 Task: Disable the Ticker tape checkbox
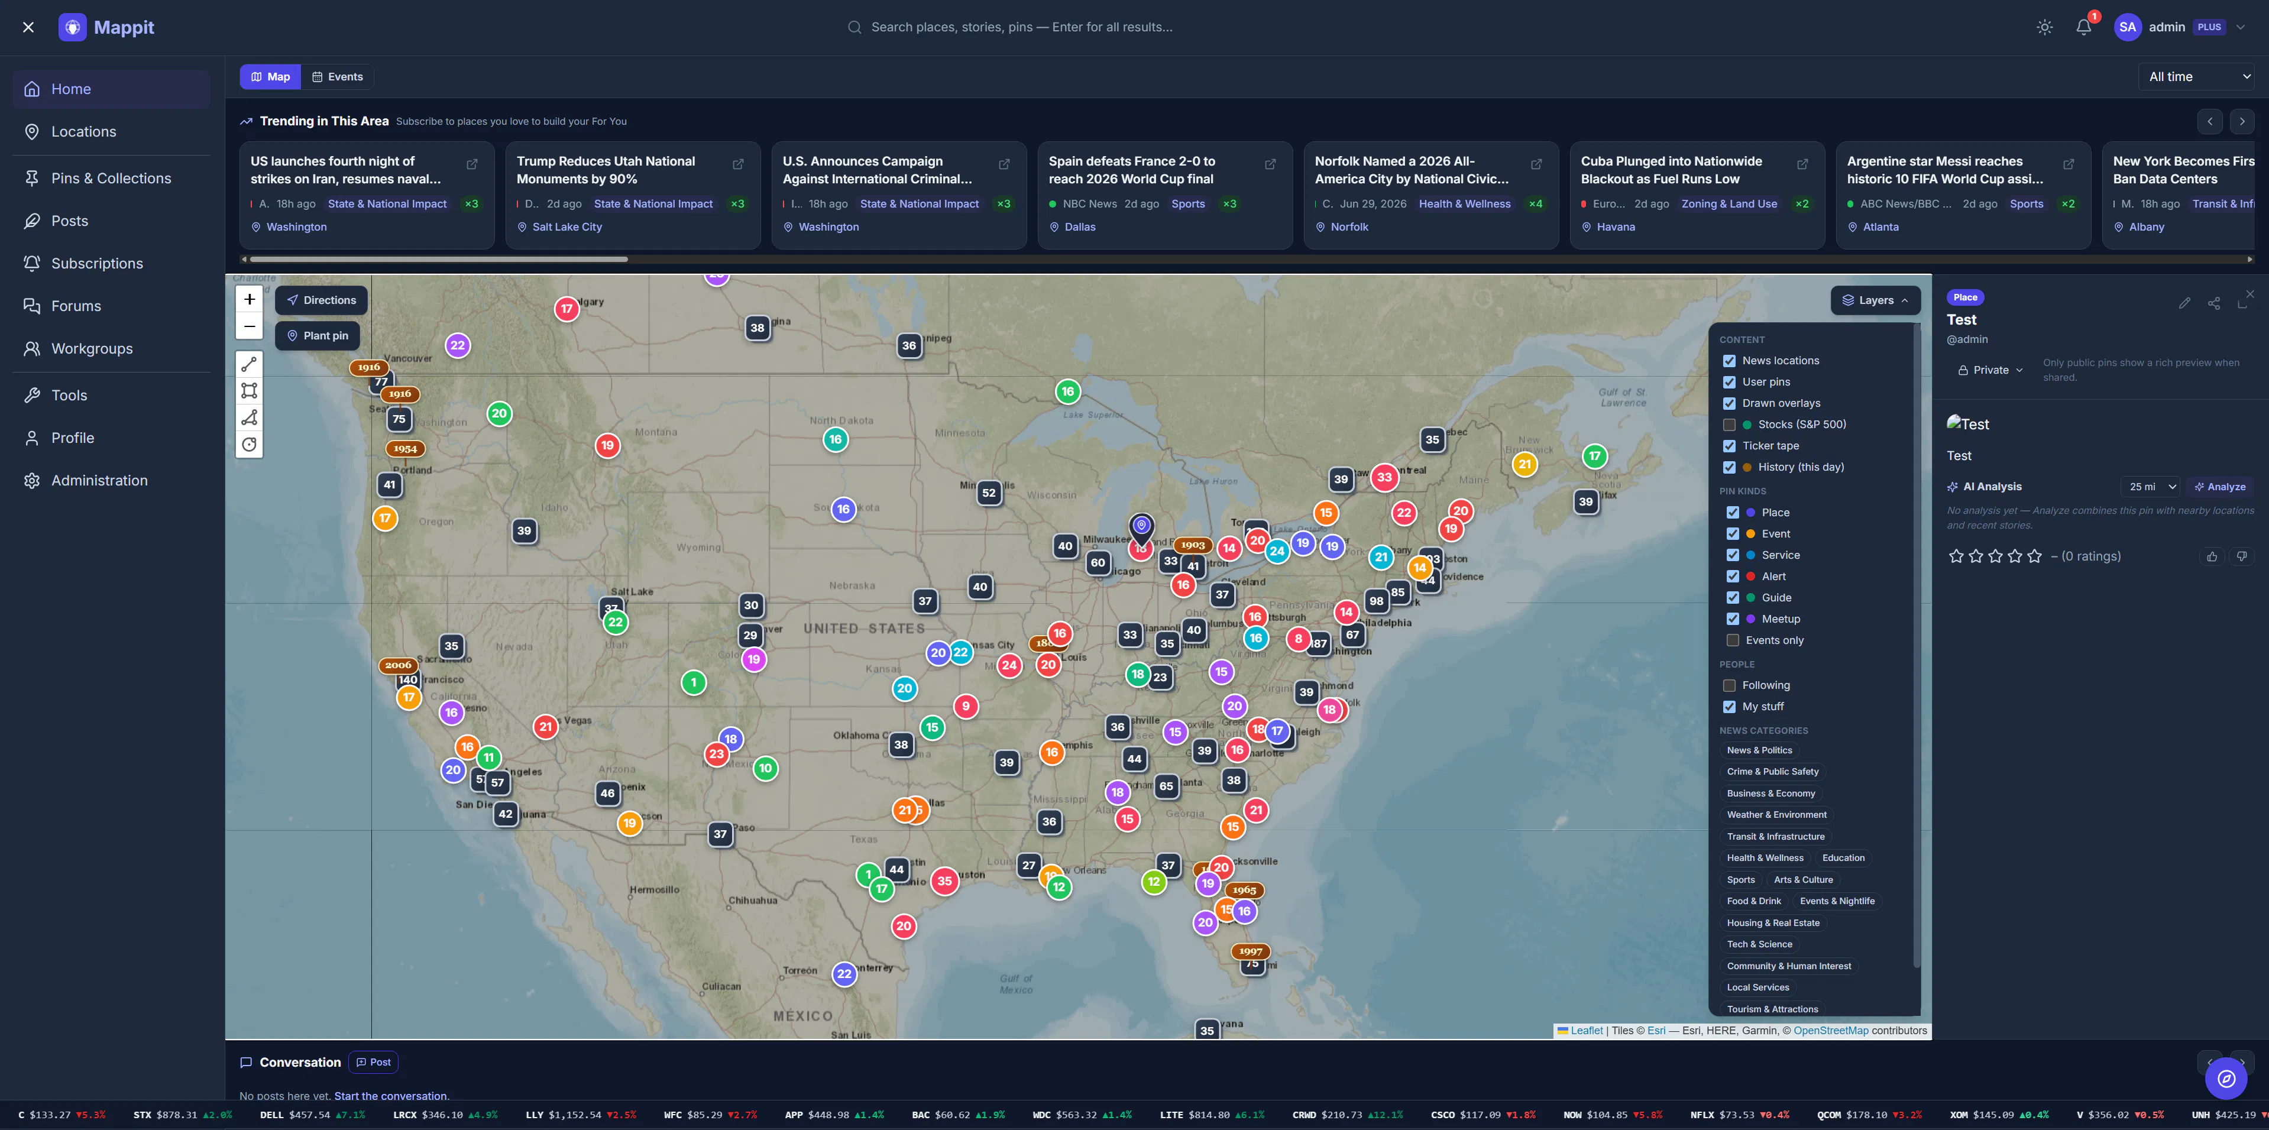tap(1729, 446)
